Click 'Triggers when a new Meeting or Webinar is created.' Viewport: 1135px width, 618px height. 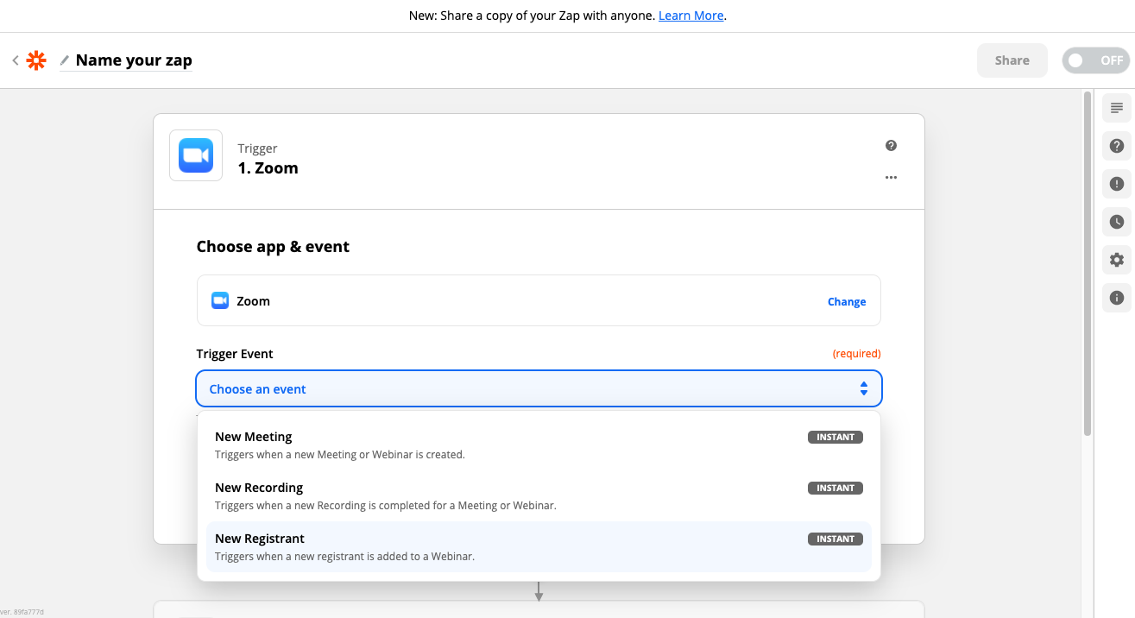(340, 454)
